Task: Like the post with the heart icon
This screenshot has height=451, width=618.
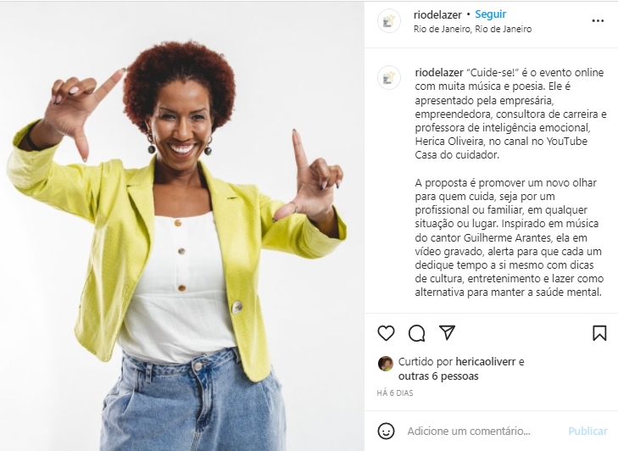Action: (x=386, y=333)
